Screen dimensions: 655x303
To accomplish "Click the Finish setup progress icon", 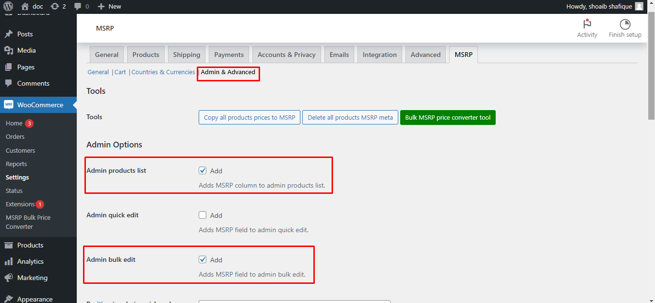I will tap(625, 24).
